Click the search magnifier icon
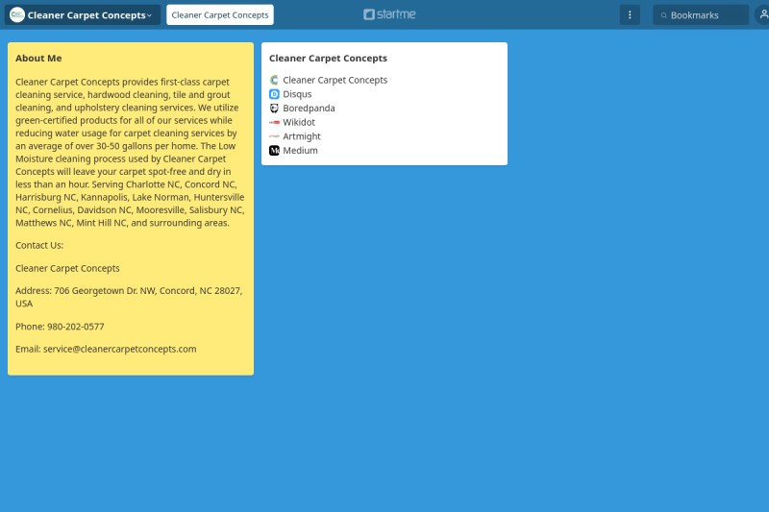This screenshot has width=769, height=512. tap(663, 15)
